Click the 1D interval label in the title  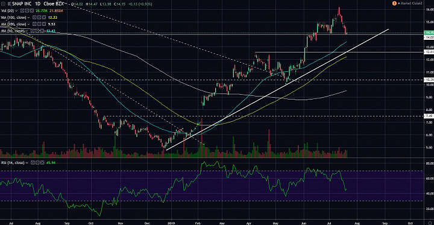click(37, 4)
